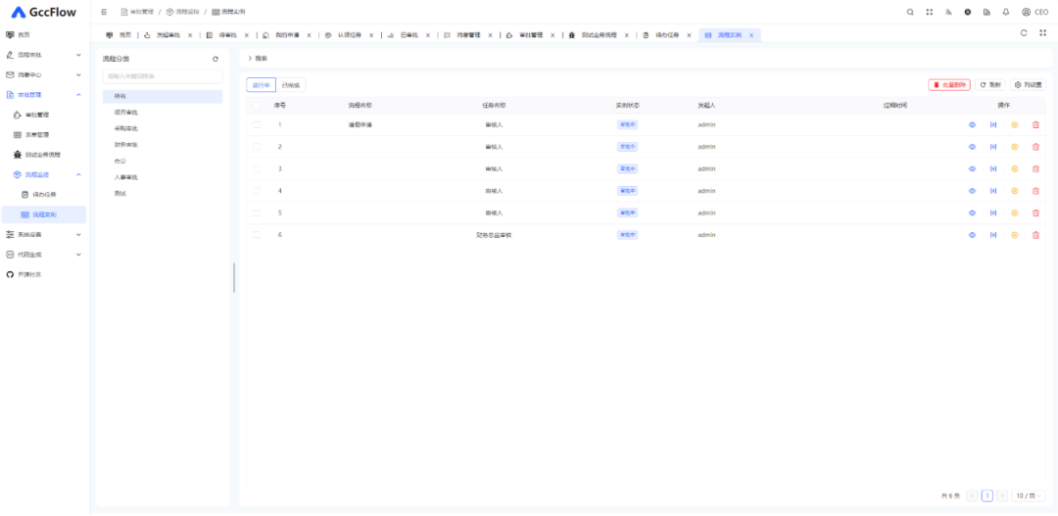Open 待办任务 in the sidebar
Image resolution: width=1058 pixels, height=516 pixels.
[44, 195]
